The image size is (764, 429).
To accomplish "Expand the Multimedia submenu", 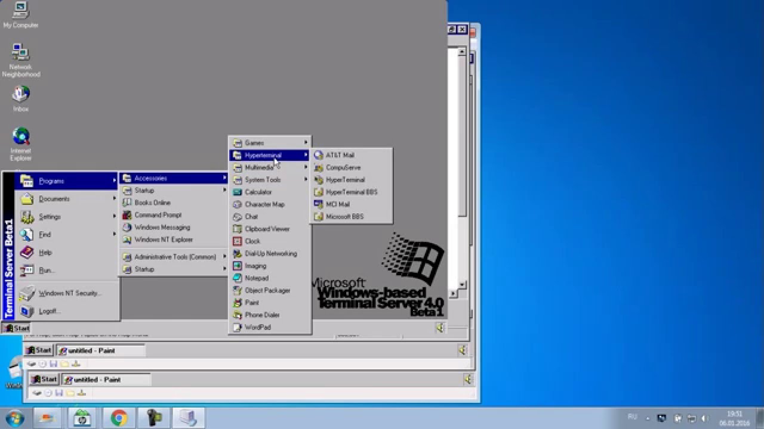I will coord(270,167).
